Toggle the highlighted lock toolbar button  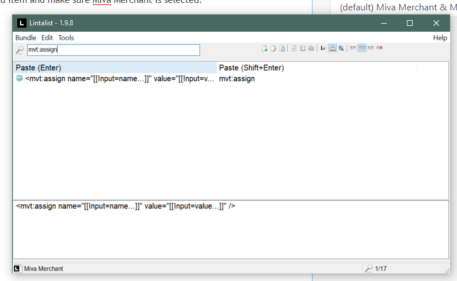pos(333,48)
